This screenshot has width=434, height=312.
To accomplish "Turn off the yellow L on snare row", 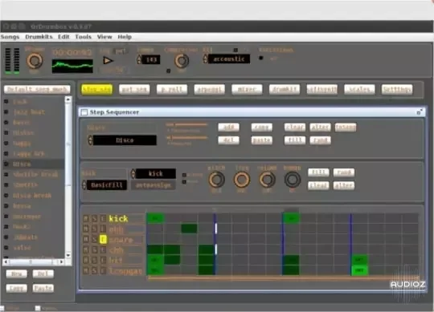I will (x=103, y=239).
